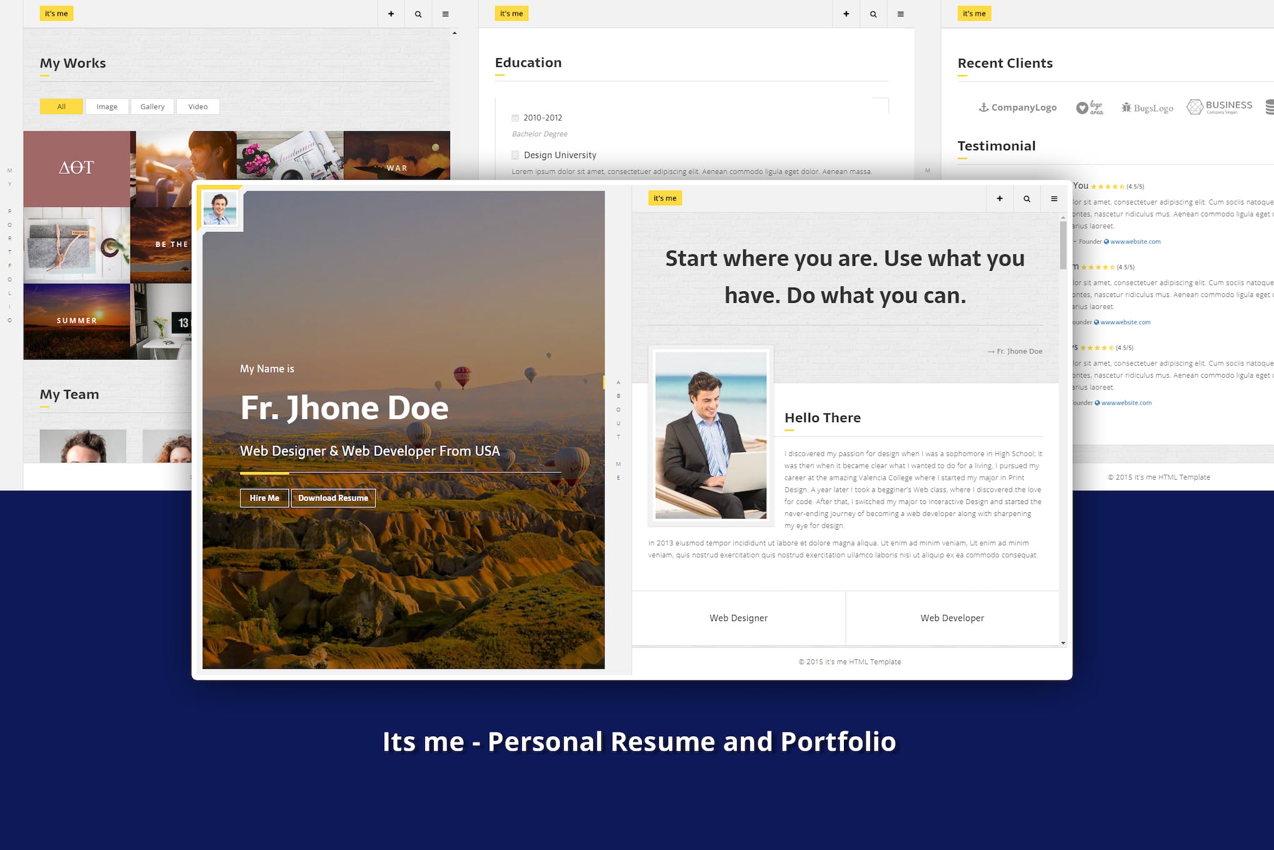The width and height of the screenshot is (1274, 850).
Task: Click the search icon on right panel
Action: point(1026,198)
